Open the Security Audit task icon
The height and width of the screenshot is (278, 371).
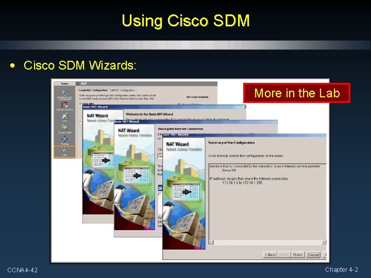tap(64, 129)
